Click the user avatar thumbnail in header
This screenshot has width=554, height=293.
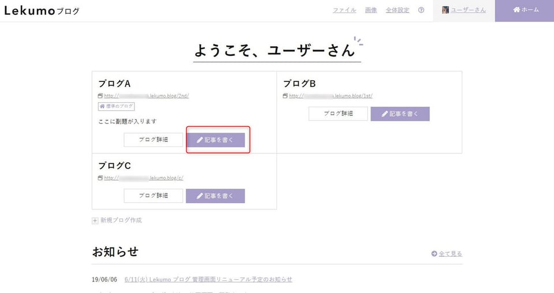[x=445, y=10]
